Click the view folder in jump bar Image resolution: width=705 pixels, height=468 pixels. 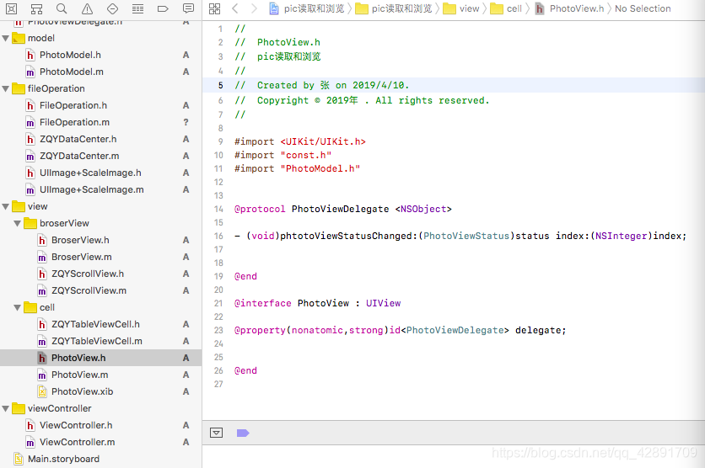(461, 8)
